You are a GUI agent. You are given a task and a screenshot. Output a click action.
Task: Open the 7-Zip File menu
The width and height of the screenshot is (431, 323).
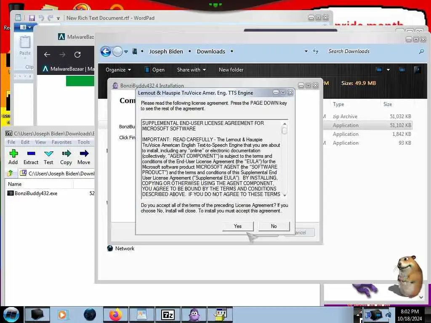pos(11,142)
